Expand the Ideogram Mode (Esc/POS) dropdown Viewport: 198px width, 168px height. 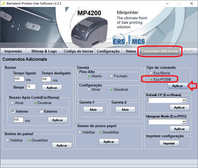click(184, 122)
